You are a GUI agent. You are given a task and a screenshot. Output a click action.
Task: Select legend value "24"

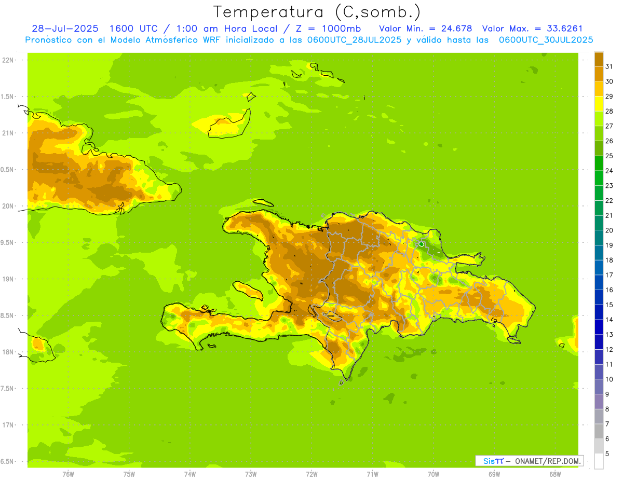(609, 171)
